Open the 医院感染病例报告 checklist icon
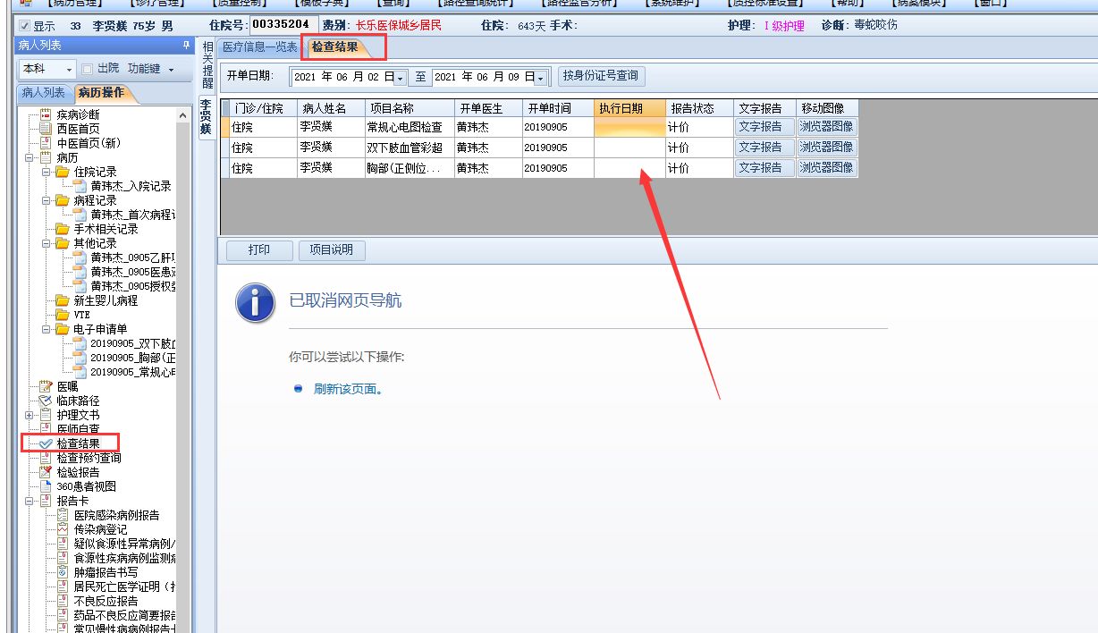 (63, 515)
